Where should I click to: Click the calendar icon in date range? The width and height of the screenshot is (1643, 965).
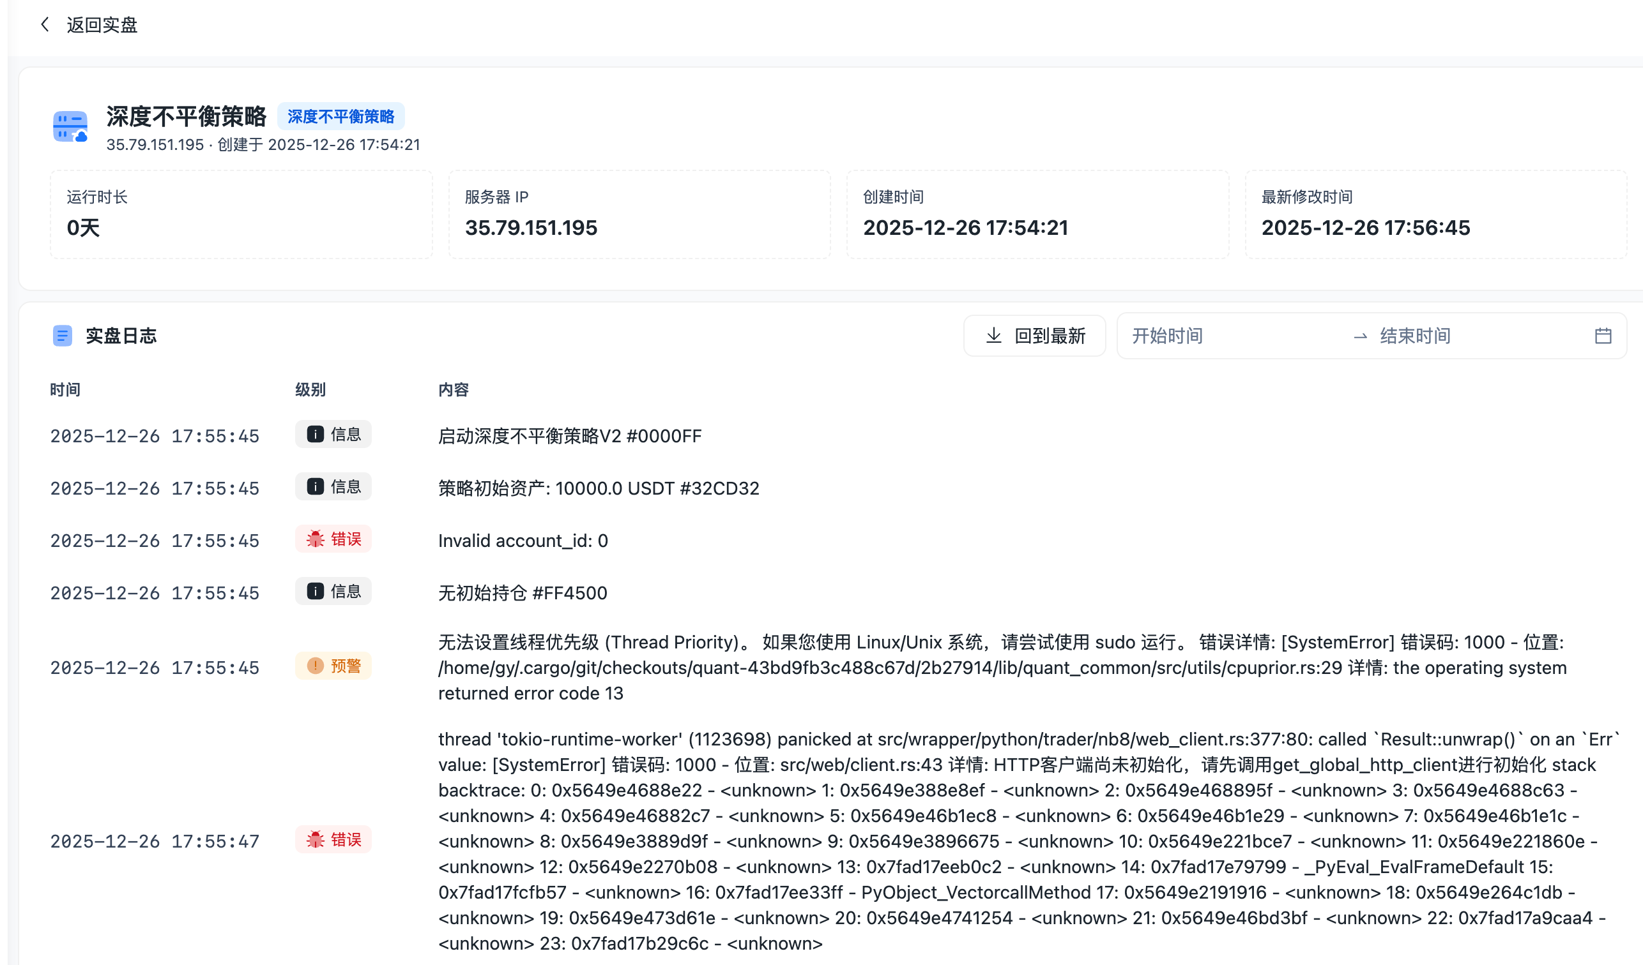click(1603, 336)
